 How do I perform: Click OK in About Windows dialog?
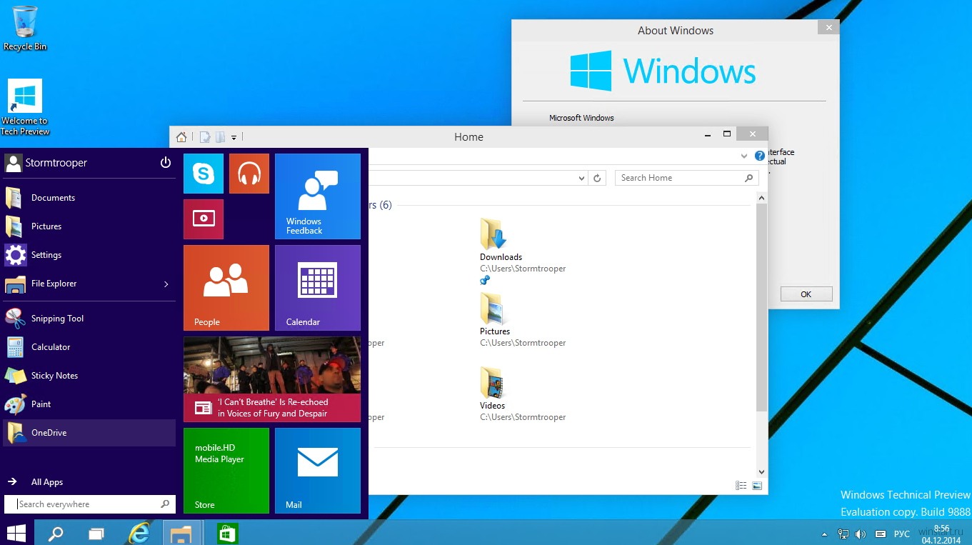coord(806,294)
